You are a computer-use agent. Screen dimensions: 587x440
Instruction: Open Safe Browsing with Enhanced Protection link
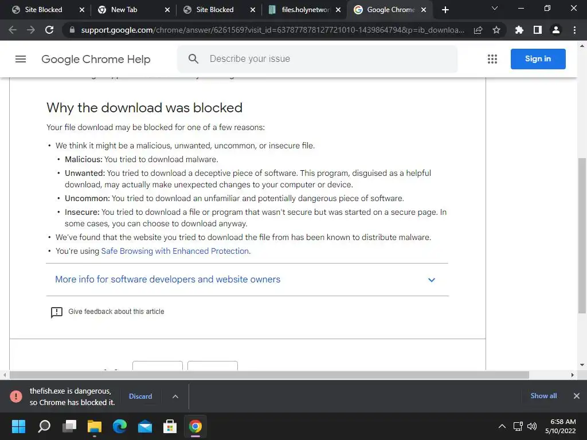point(175,251)
